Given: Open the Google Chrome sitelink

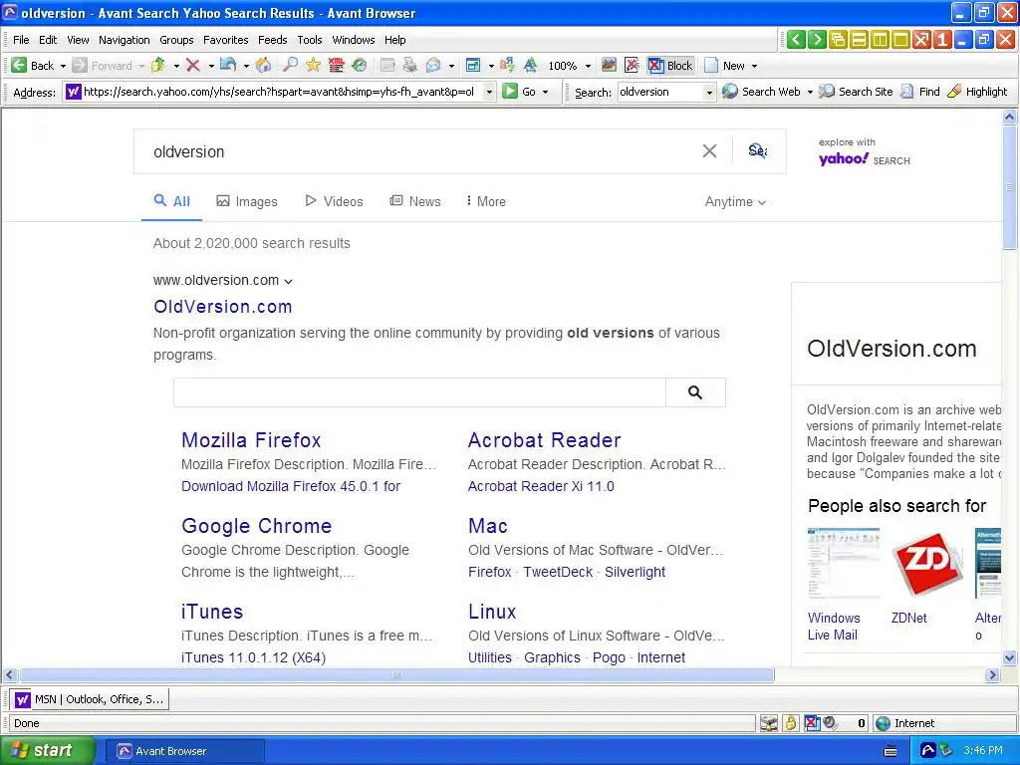Looking at the screenshot, I should coord(256,526).
